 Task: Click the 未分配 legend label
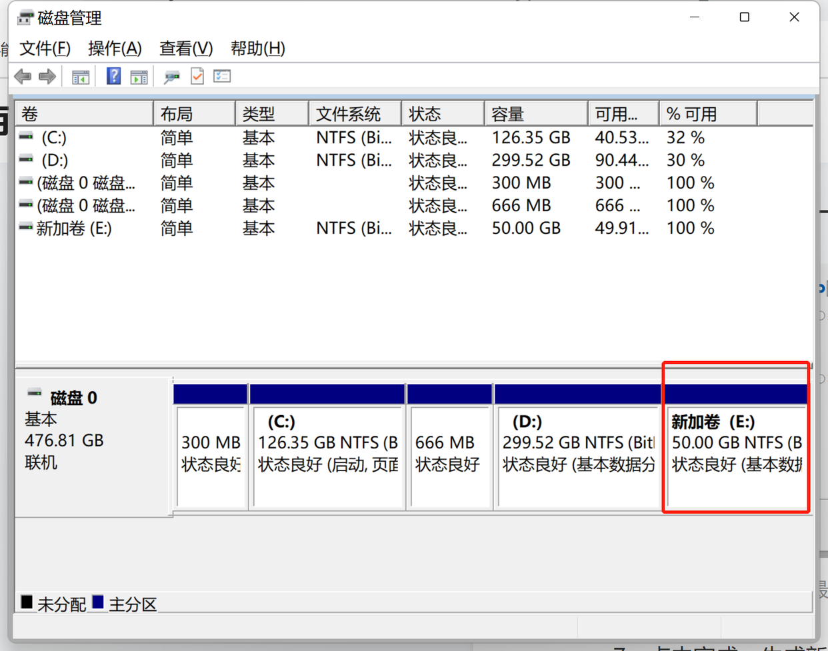(62, 604)
